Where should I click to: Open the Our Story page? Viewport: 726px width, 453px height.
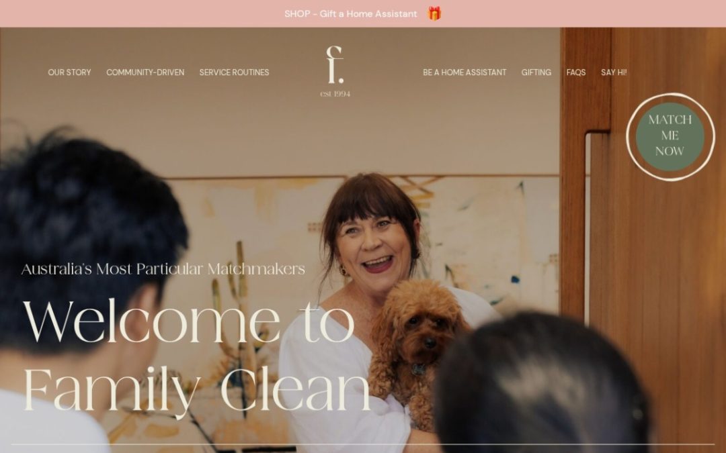click(x=69, y=72)
